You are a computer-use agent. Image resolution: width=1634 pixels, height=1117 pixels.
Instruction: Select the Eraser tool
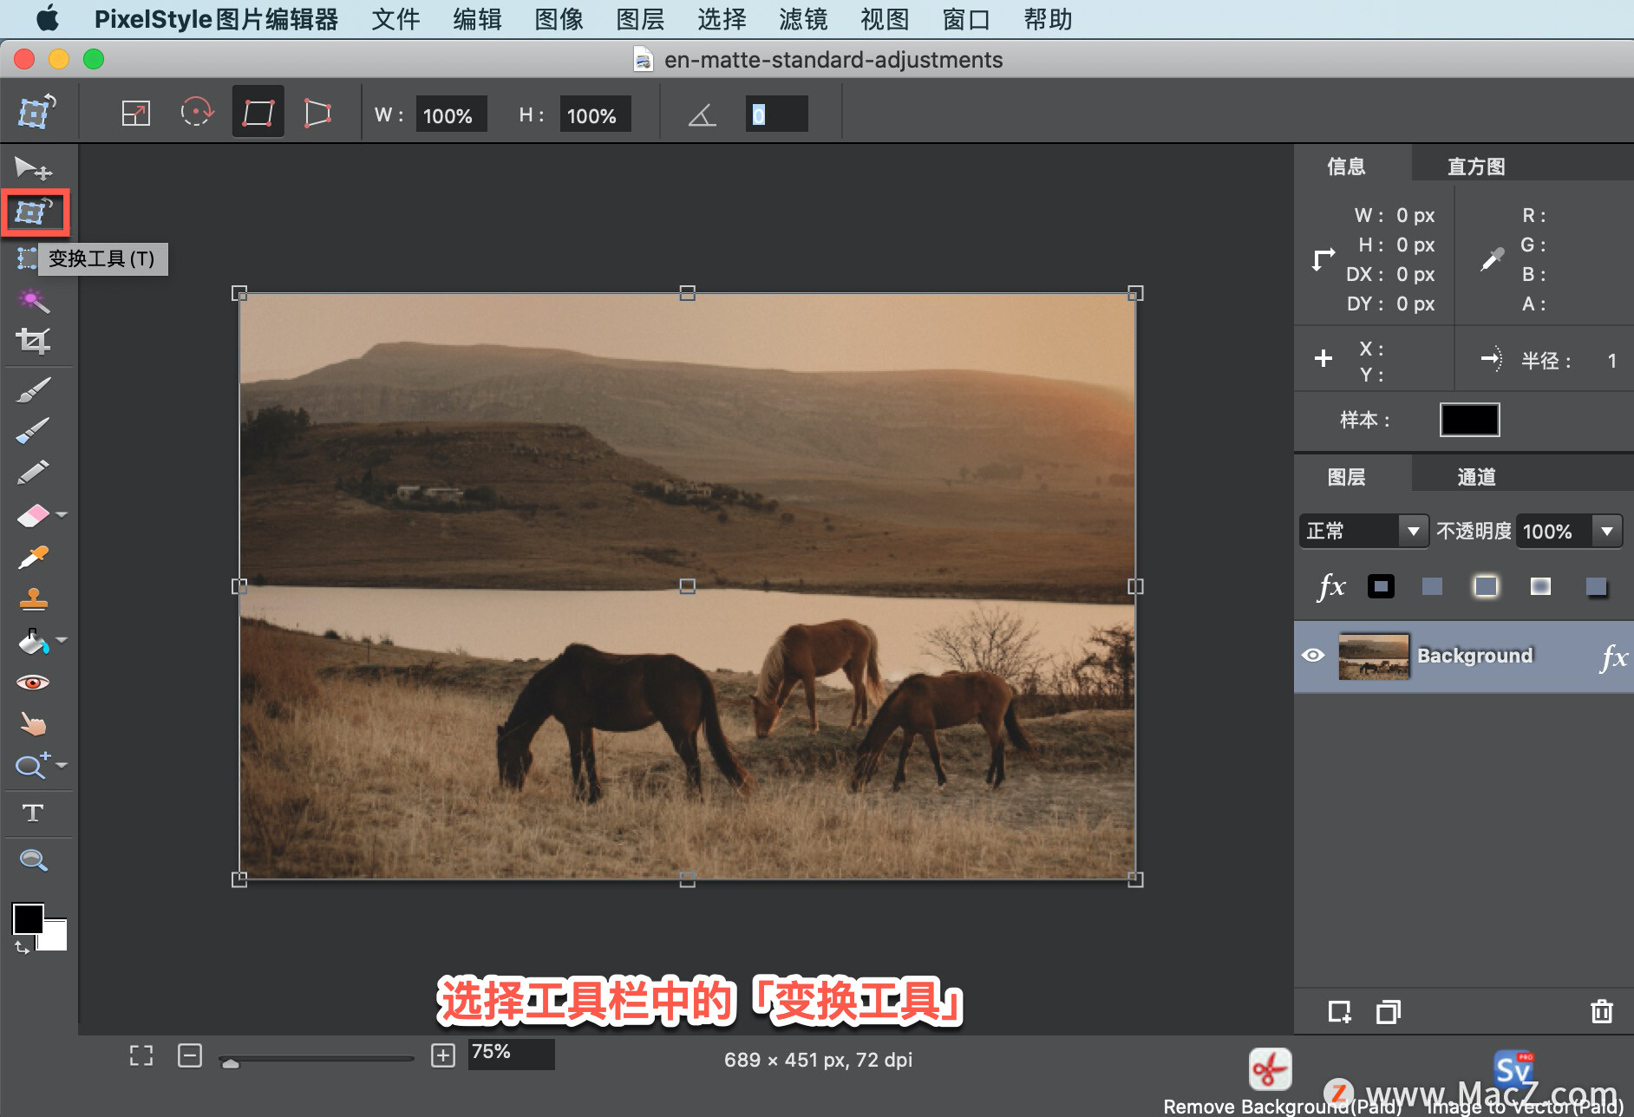[x=32, y=513]
